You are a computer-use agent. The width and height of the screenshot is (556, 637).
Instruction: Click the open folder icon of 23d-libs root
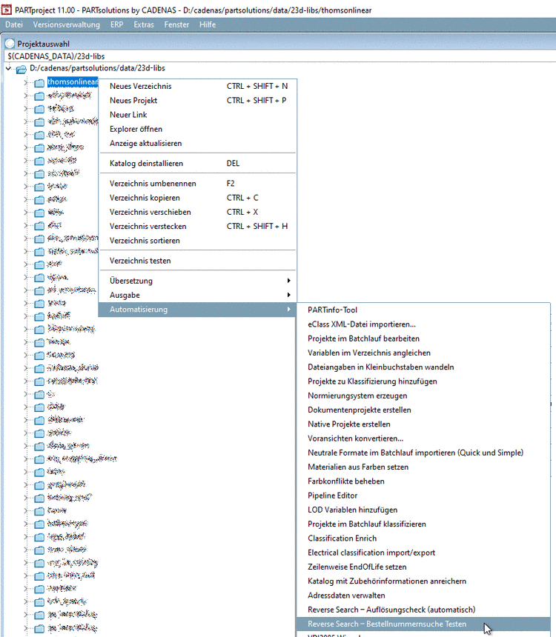[21, 69]
